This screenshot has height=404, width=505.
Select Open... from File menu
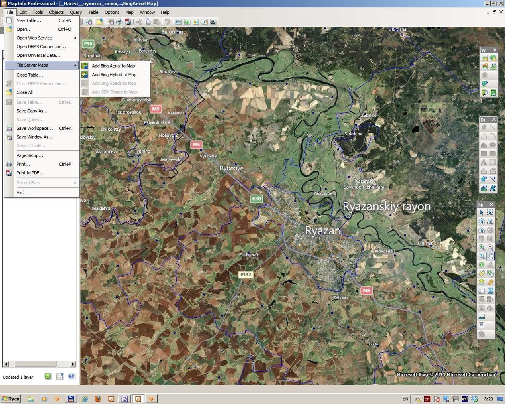(42, 29)
